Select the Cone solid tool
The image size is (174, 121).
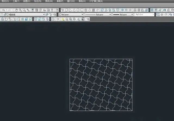tap(74, 10)
